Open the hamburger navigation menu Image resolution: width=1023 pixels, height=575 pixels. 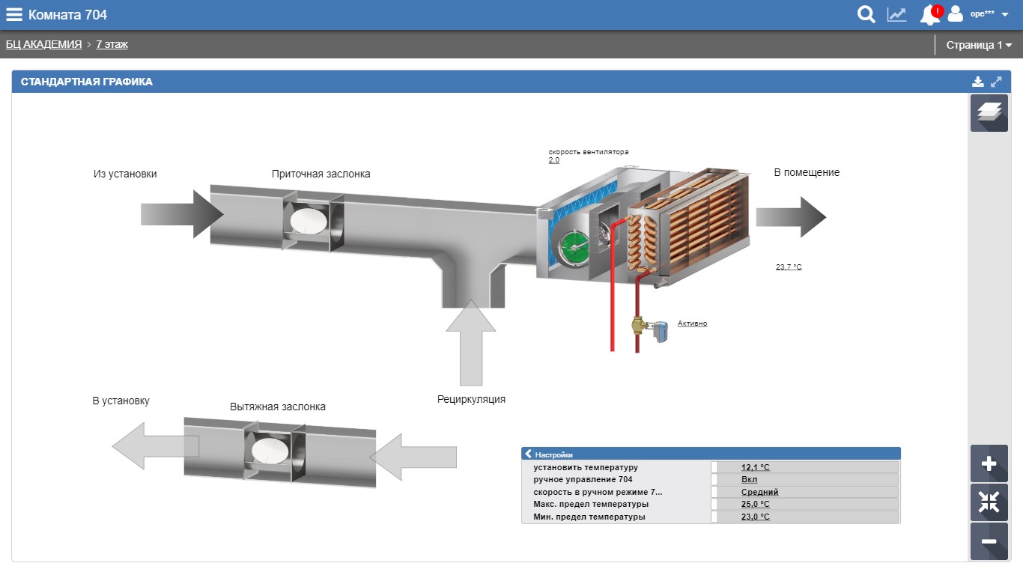14,14
